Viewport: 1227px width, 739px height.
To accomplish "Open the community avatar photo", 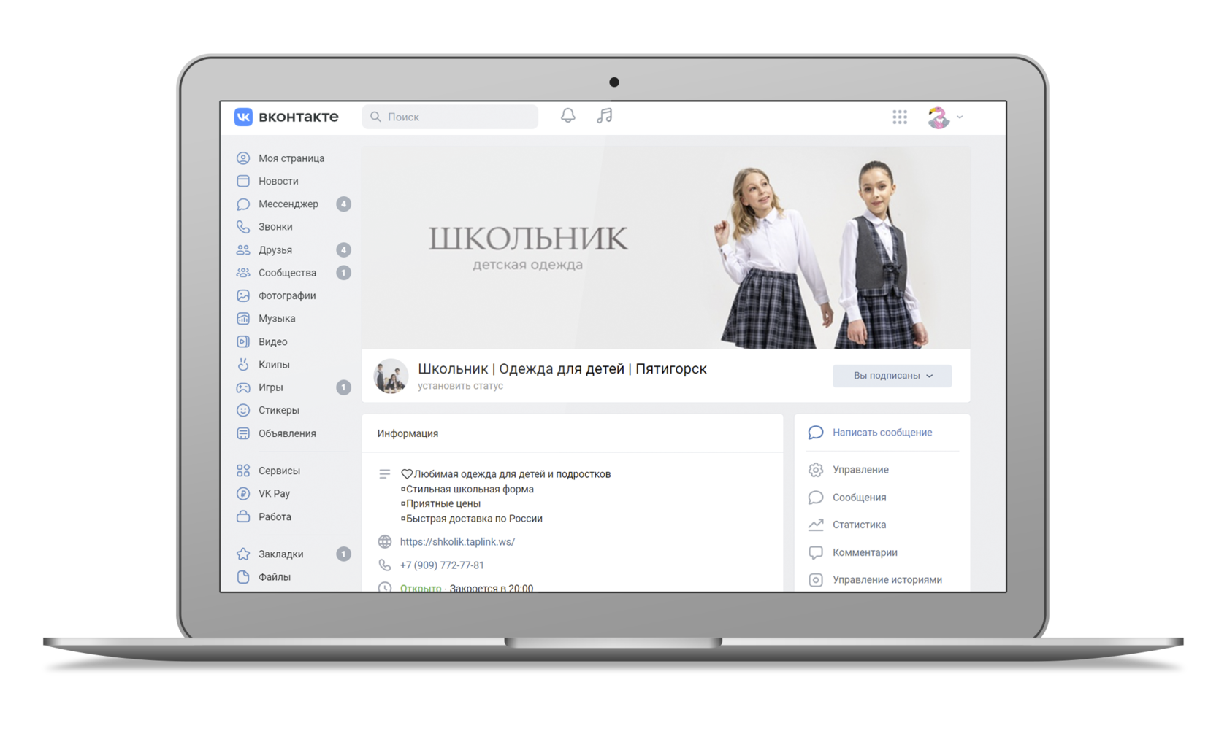I will 391,376.
